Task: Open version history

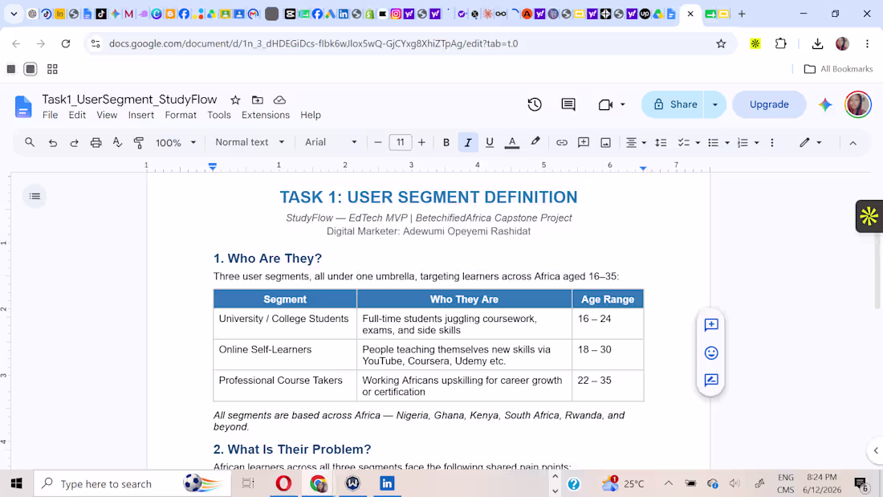Action: (535, 104)
